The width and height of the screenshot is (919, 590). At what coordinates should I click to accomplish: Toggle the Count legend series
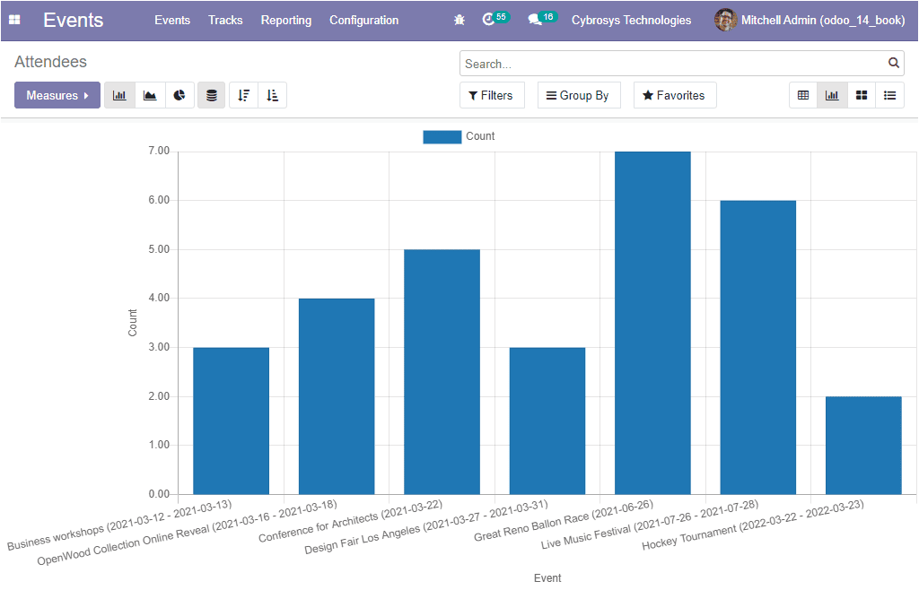(459, 136)
